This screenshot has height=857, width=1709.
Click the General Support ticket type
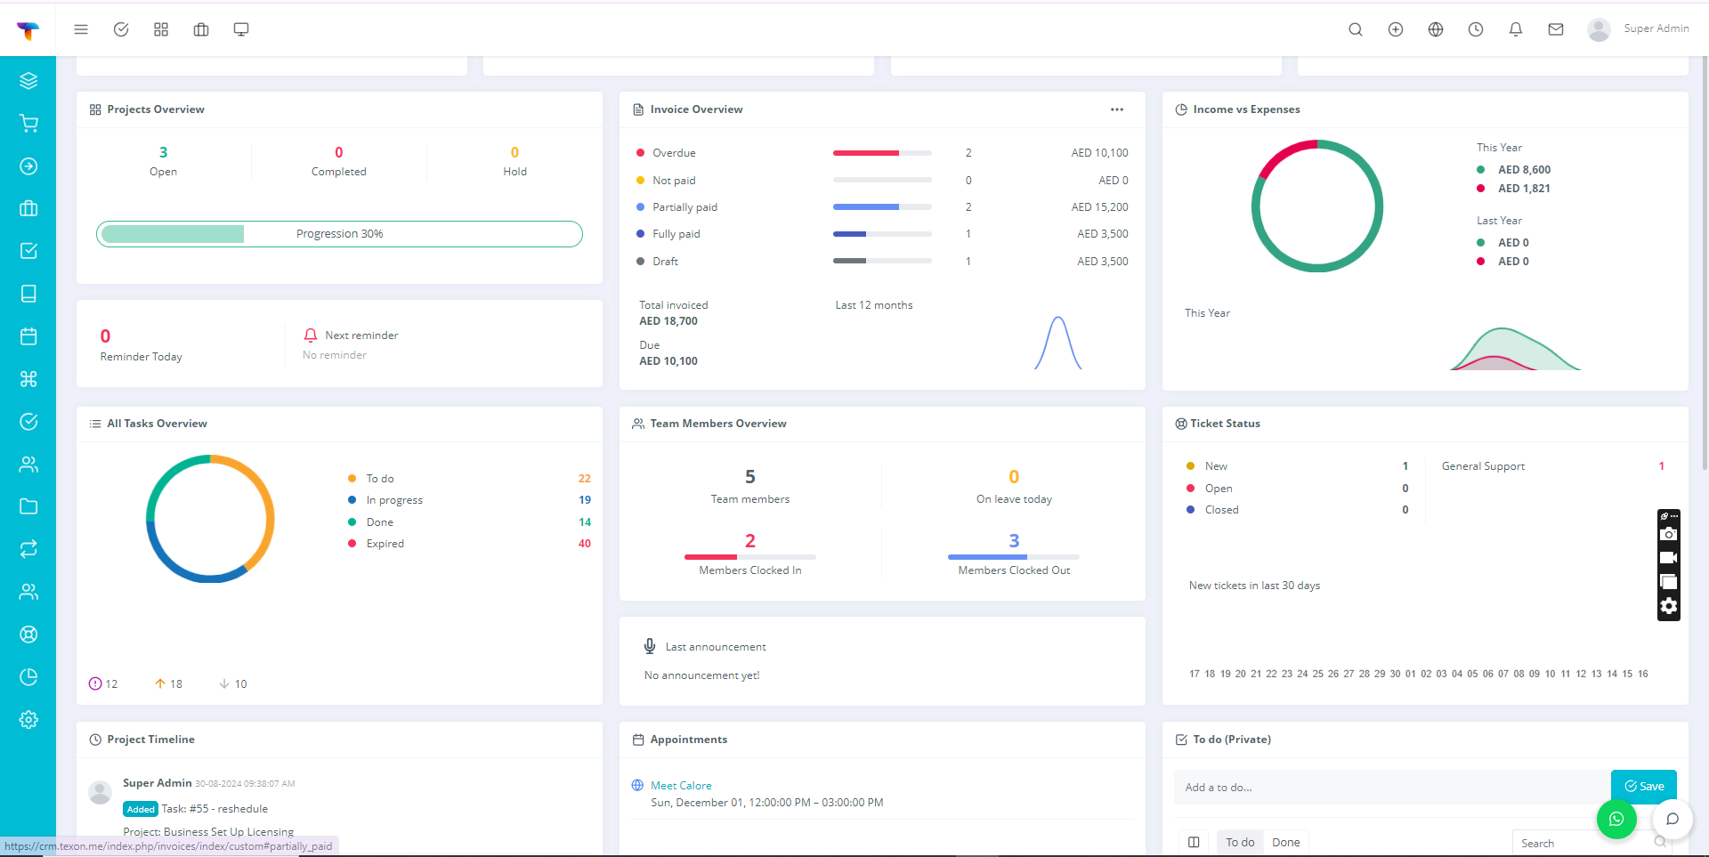tap(1483, 466)
